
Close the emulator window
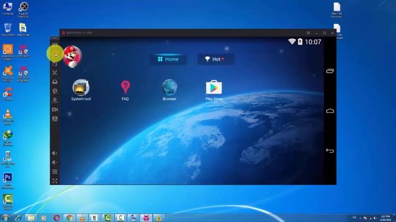(332, 33)
